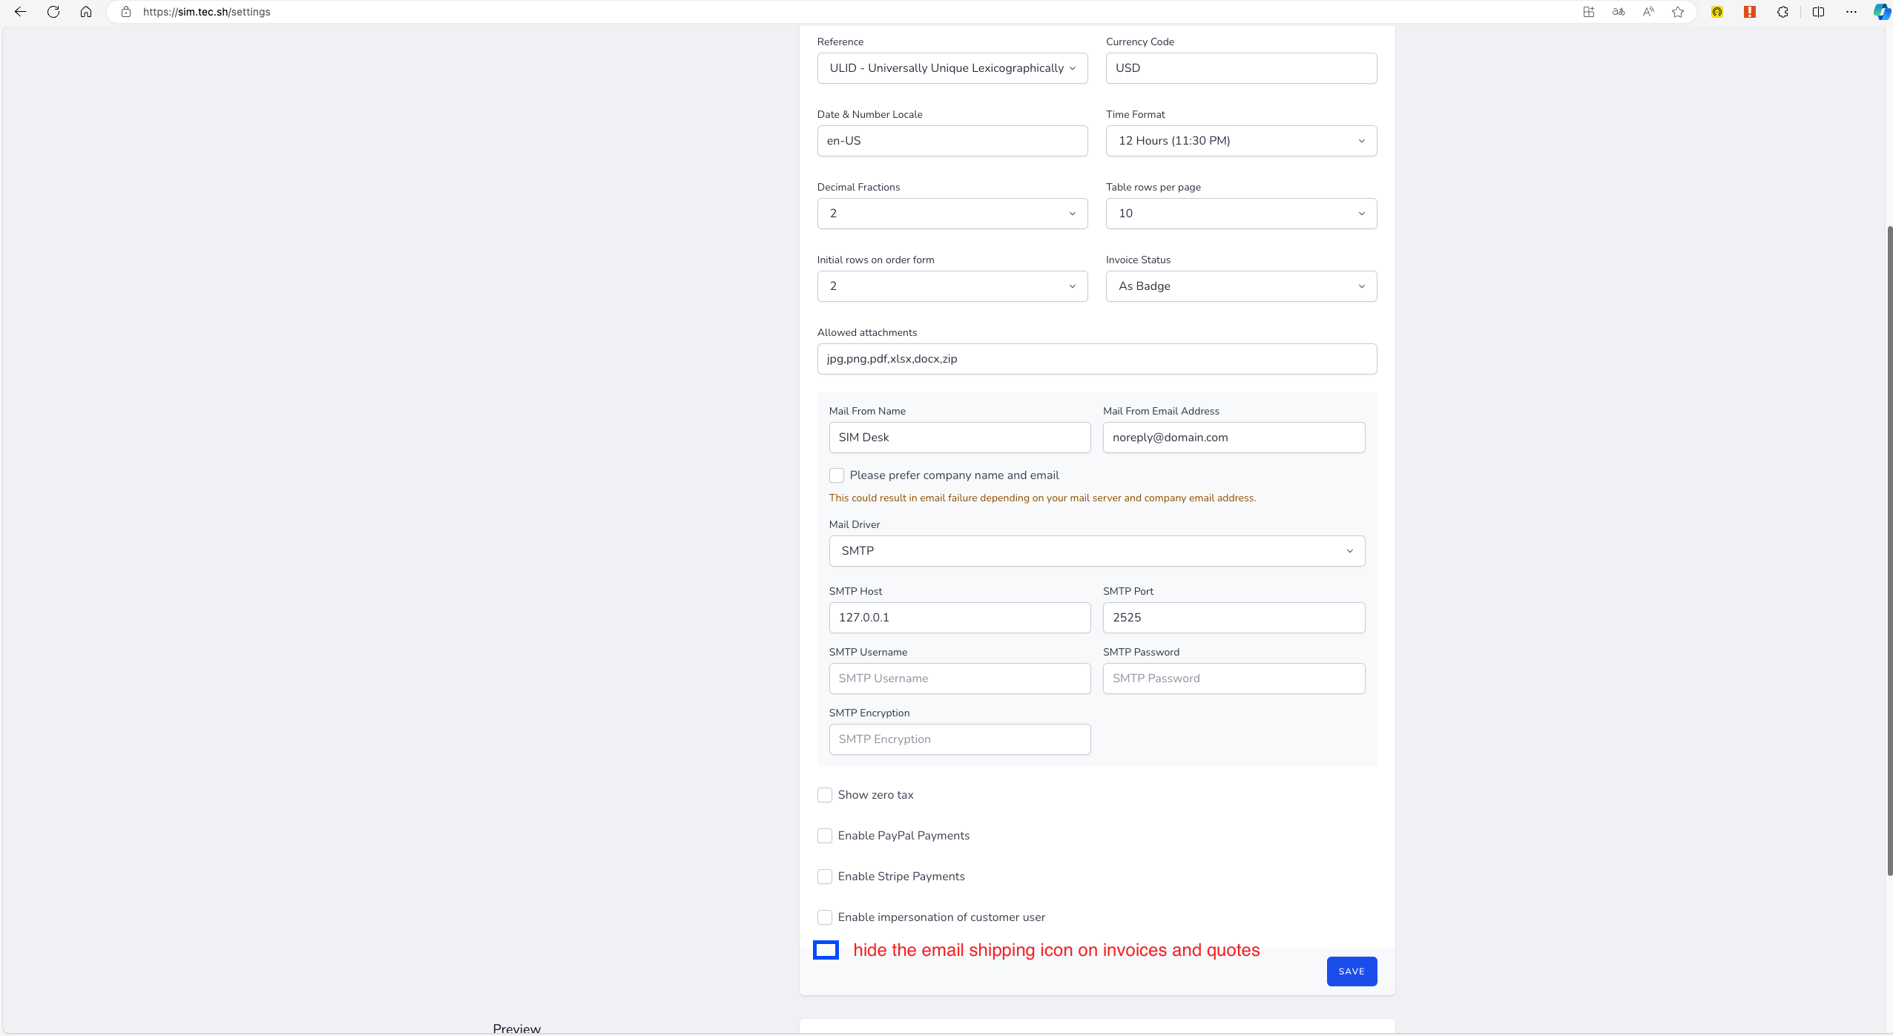
Task: Click the page's vertical scrollbar
Action: [x=1889, y=549]
